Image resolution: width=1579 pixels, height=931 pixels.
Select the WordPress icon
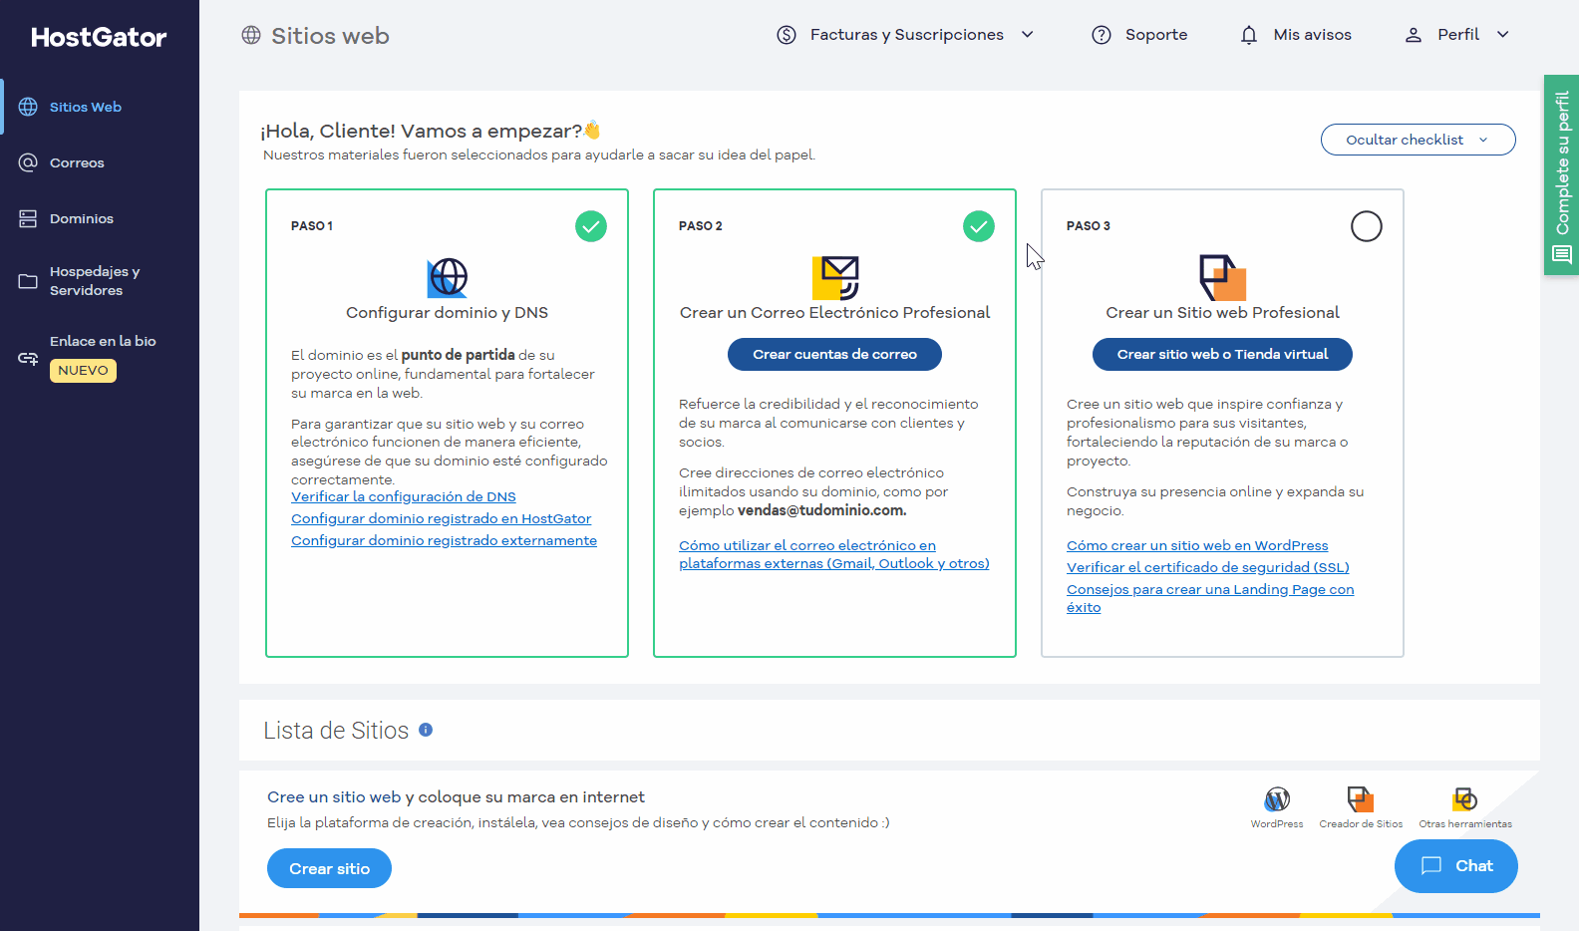(1277, 799)
